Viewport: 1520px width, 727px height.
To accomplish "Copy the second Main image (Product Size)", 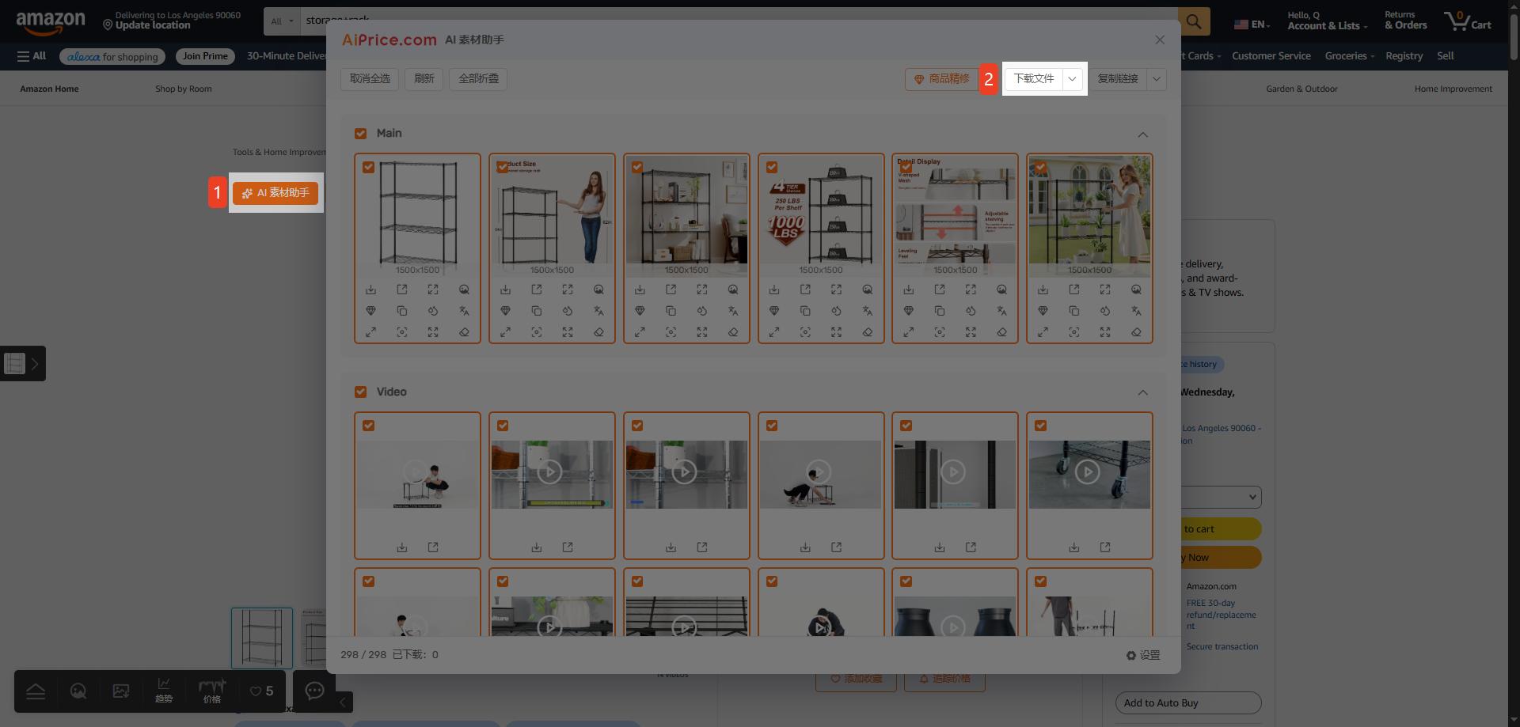I will click(537, 311).
